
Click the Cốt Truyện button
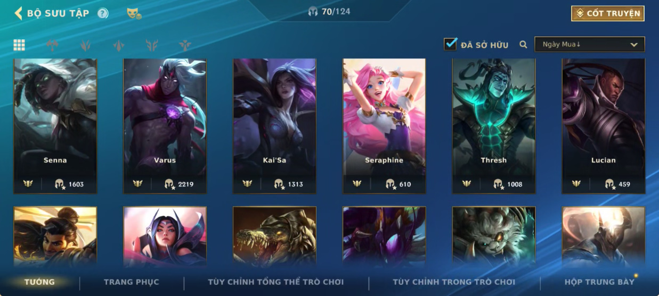pos(608,13)
